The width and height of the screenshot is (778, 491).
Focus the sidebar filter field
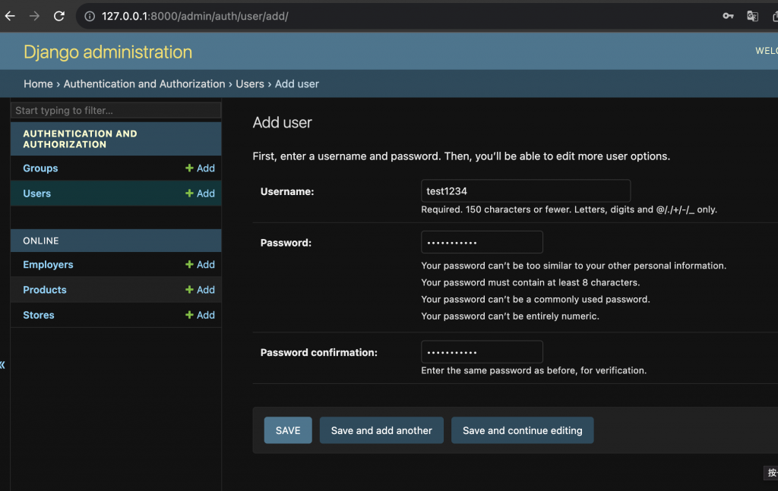click(x=116, y=110)
